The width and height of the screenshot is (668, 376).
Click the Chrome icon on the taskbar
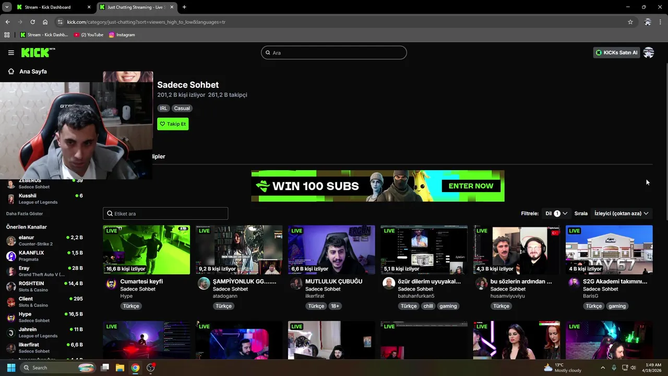click(135, 368)
